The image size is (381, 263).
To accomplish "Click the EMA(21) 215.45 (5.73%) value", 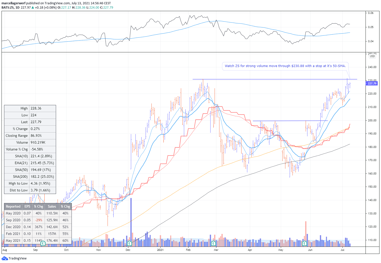I will (x=42, y=163).
